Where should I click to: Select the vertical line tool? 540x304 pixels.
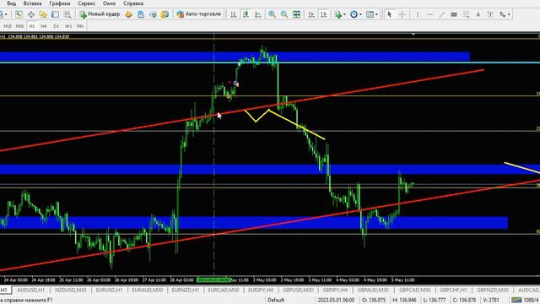click(x=418, y=14)
